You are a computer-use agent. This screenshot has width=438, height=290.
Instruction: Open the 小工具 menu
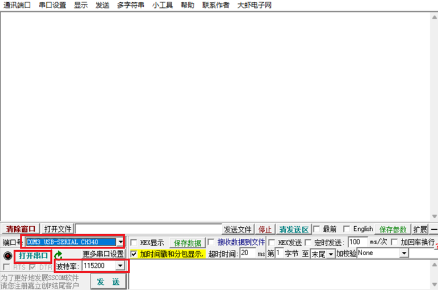click(163, 5)
